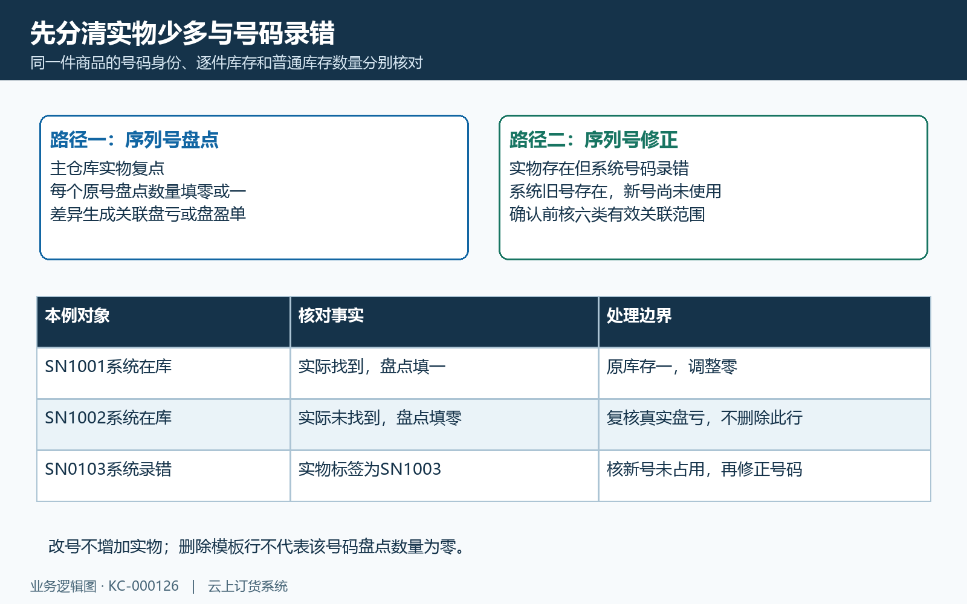967x604 pixels.
Task: Select the line 实物存在但系统号码录错
Action: coord(599,168)
